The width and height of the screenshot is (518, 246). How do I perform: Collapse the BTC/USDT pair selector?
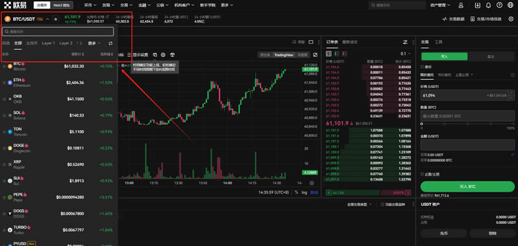(47, 19)
